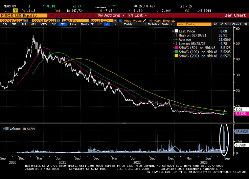Click the magenta 5.5125 axis label

(x=241, y=114)
